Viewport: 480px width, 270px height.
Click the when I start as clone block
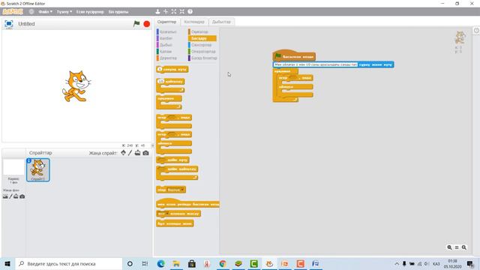[x=187, y=204]
